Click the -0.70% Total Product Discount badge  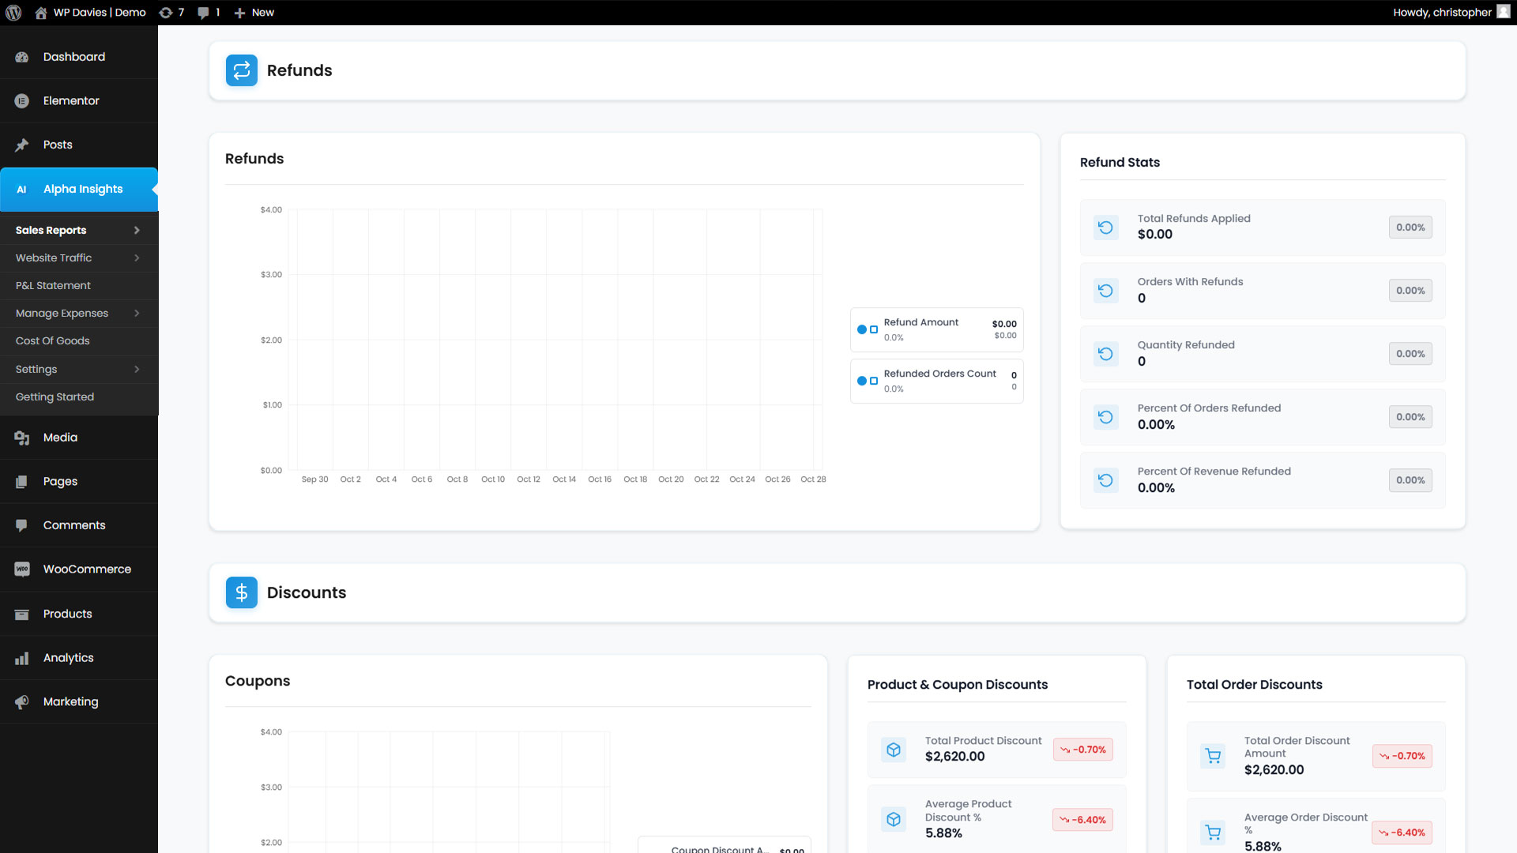tap(1082, 750)
